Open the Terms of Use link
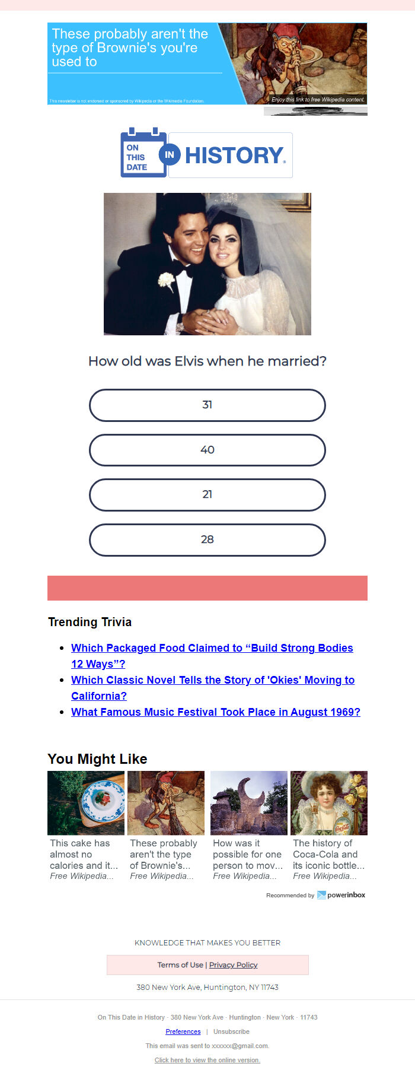The image size is (415, 1092). coord(180,965)
